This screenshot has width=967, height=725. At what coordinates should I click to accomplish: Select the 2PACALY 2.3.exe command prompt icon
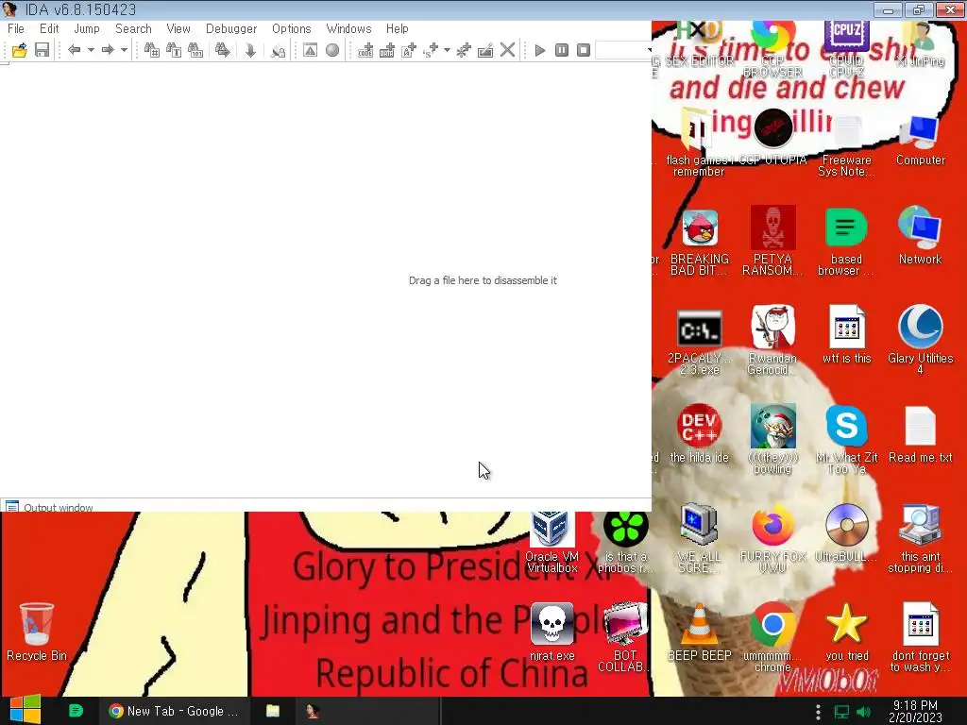pyautogui.click(x=700, y=341)
